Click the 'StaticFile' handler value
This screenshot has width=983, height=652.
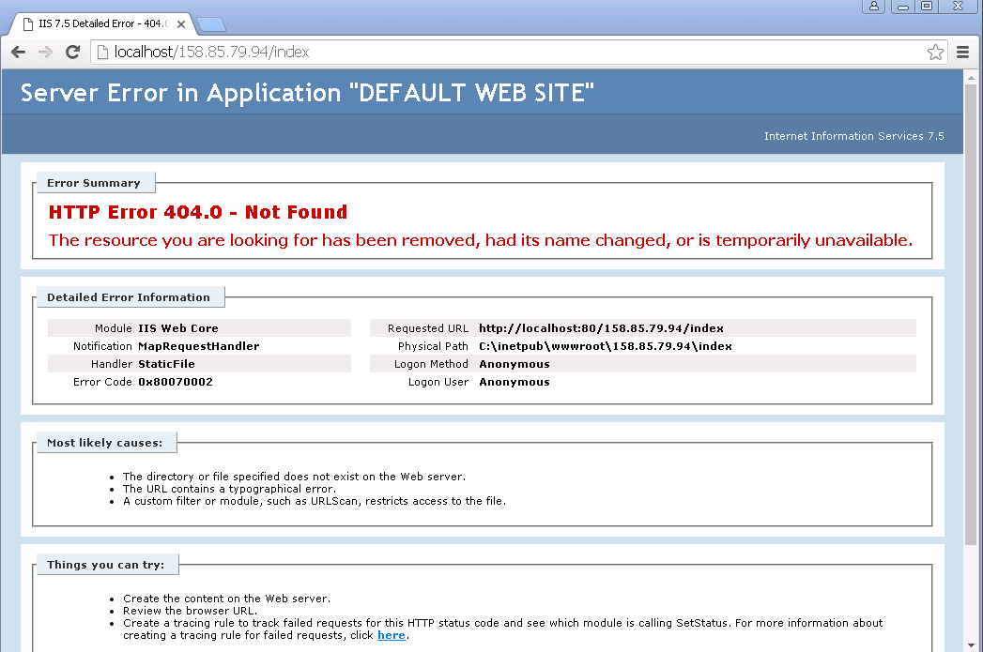tap(166, 364)
